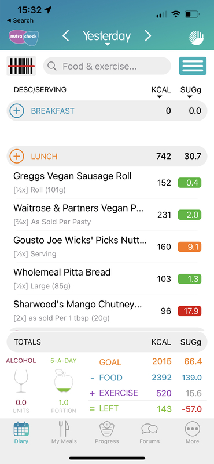The image size is (214, 464).
Task: Add food to Lunch with plus icon
Action: [17, 156]
